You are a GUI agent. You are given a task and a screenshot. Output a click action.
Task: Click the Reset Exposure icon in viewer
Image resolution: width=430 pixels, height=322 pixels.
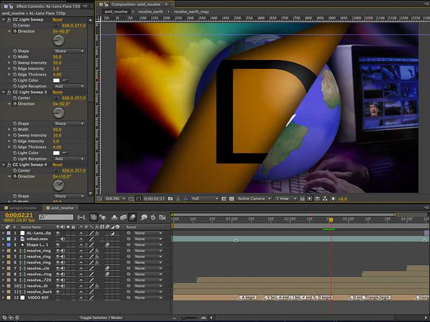pos(333,199)
